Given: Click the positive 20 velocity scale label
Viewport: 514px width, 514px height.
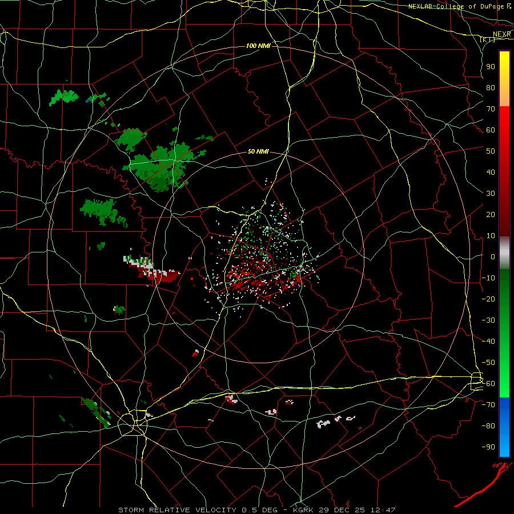Looking at the screenshot, I should [x=491, y=214].
